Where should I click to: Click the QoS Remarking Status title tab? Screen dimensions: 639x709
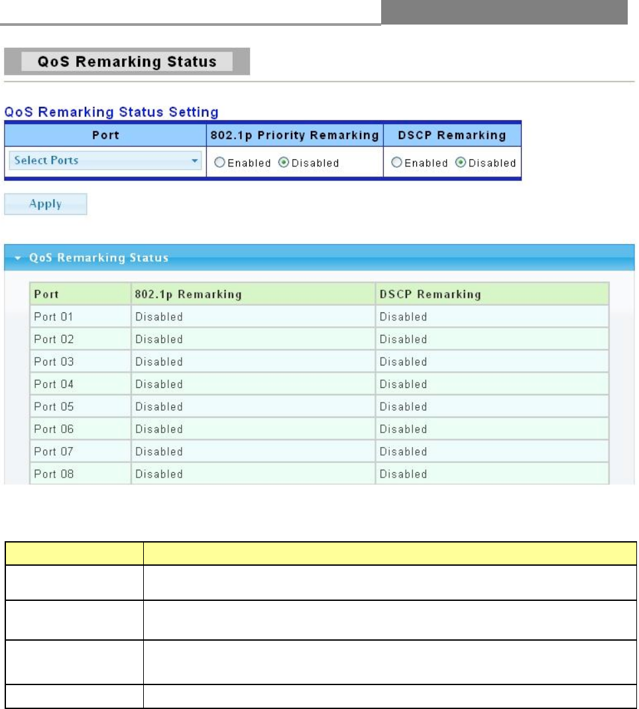[x=127, y=62]
